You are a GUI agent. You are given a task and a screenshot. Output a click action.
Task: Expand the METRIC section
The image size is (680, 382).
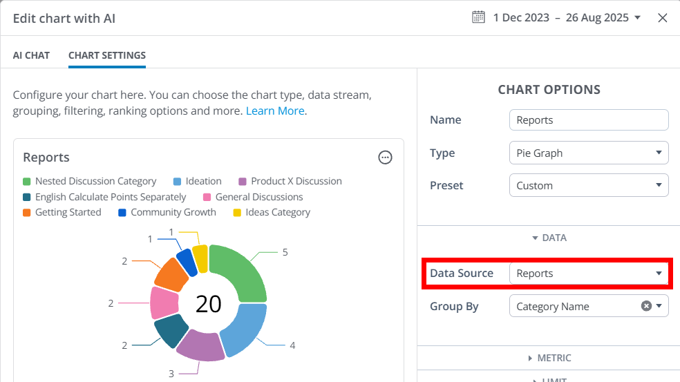pos(549,358)
